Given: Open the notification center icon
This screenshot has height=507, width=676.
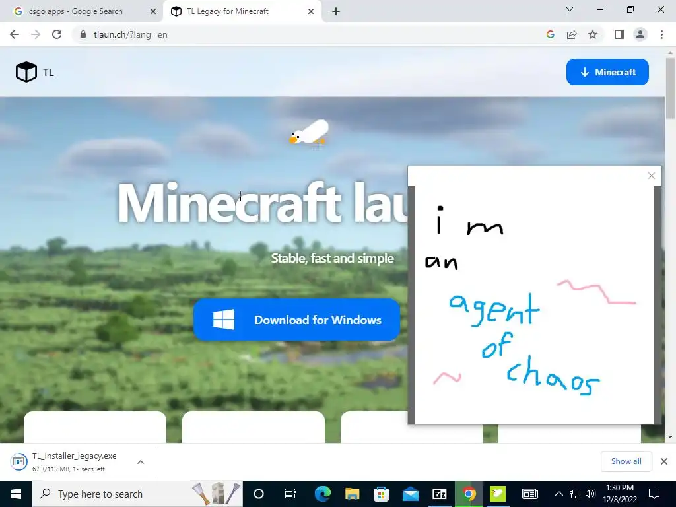Looking at the screenshot, I should pyautogui.click(x=654, y=494).
